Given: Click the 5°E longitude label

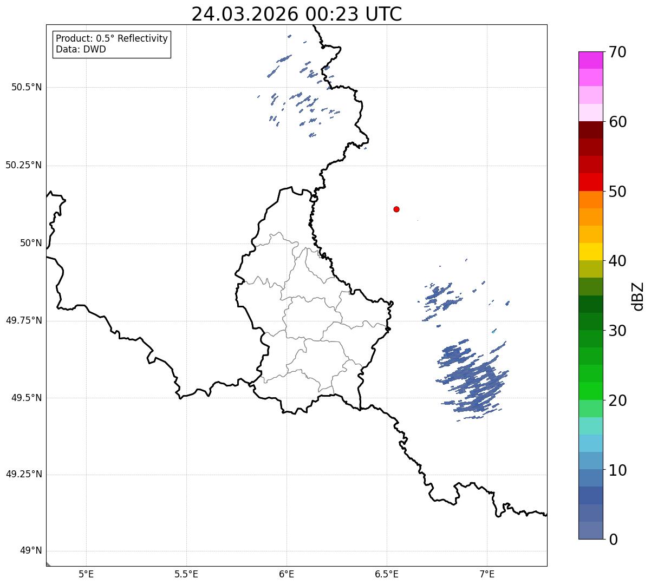Looking at the screenshot, I should 86,574.
